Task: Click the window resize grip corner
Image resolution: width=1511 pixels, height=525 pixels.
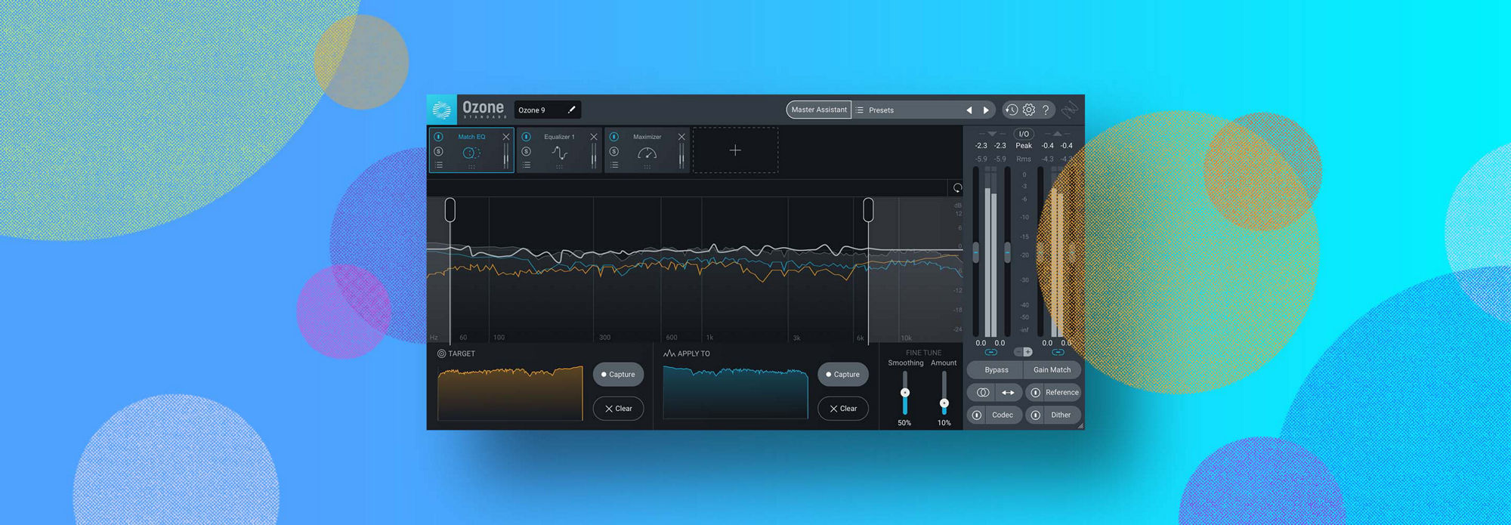Action: (x=1080, y=426)
